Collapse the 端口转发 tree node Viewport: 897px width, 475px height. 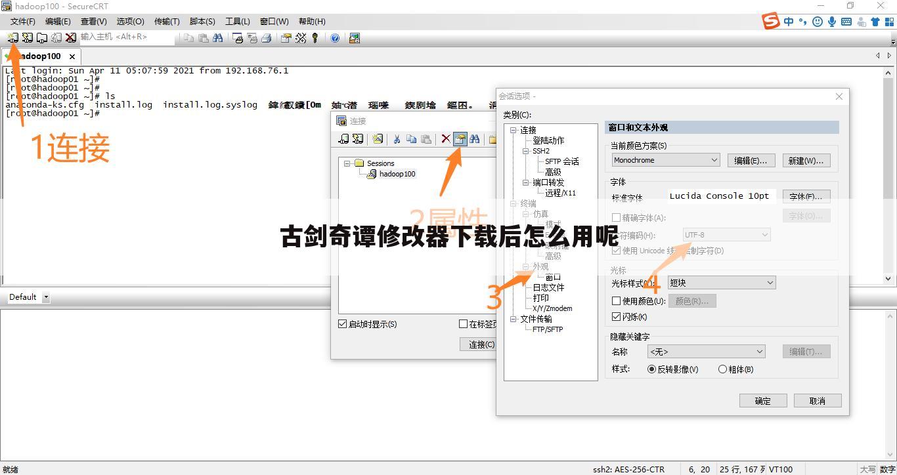click(x=526, y=182)
